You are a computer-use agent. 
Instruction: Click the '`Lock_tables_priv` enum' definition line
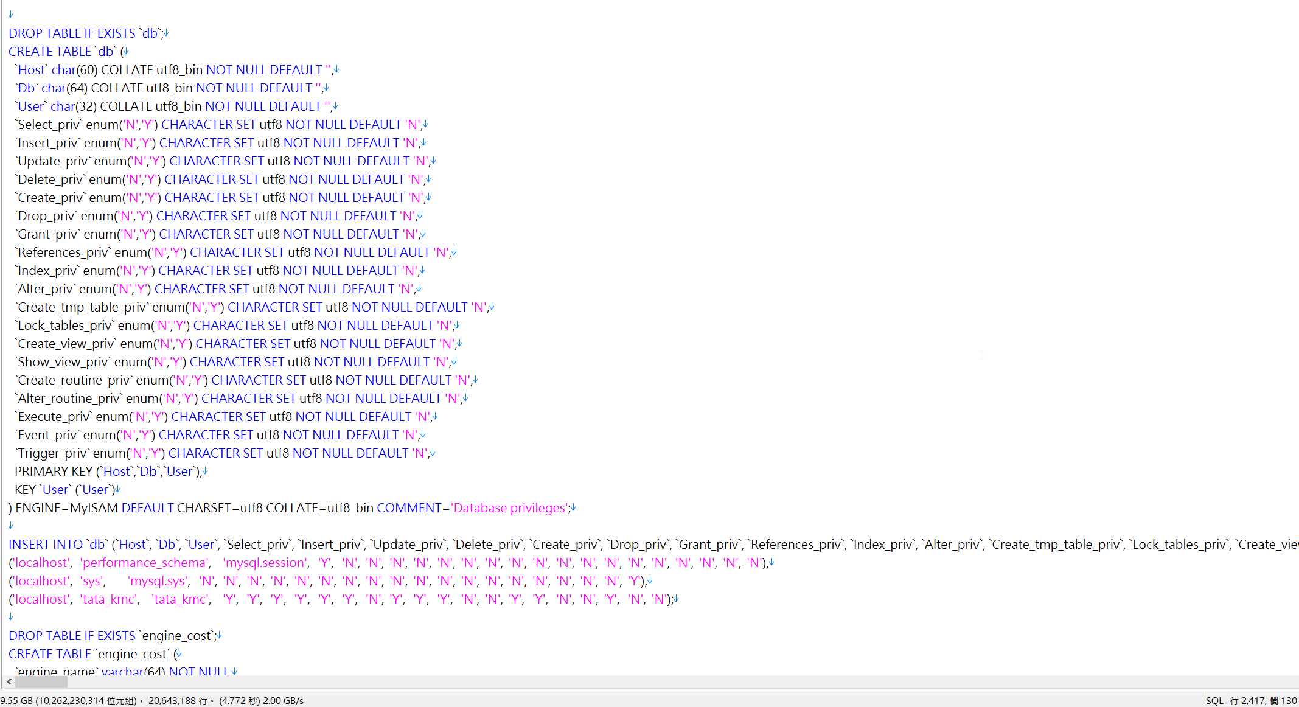[234, 326]
